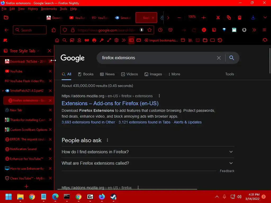Click the Firefox View icon left of tabs
Viewport: 271px width, 203px height.
(x=6, y=17)
